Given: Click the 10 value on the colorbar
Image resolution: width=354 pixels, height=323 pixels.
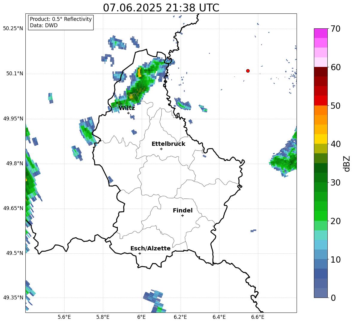Looking at the screenshot, I should [335, 259].
